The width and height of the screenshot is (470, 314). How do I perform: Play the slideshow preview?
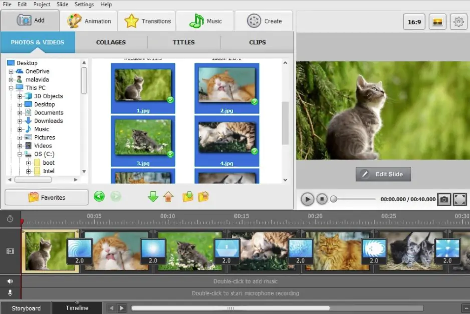pyautogui.click(x=307, y=199)
